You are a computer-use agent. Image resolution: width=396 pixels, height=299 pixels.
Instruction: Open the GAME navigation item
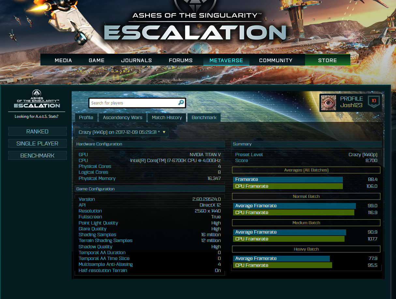pyautogui.click(x=96, y=60)
